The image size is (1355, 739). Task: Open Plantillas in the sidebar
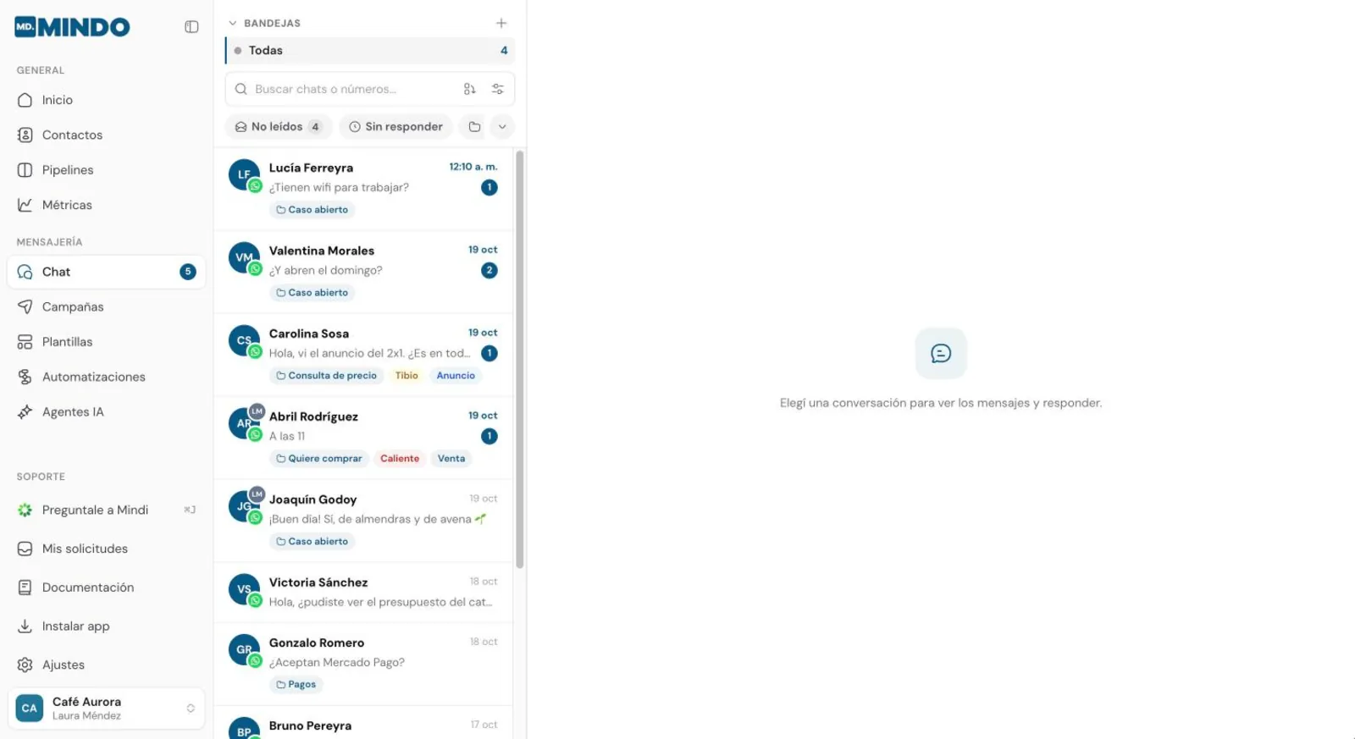tap(107, 342)
